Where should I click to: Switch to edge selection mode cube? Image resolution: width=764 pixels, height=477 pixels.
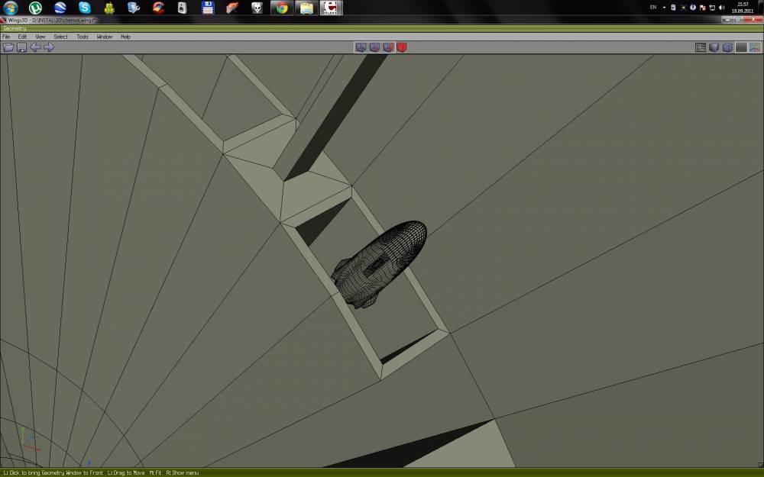374,47
